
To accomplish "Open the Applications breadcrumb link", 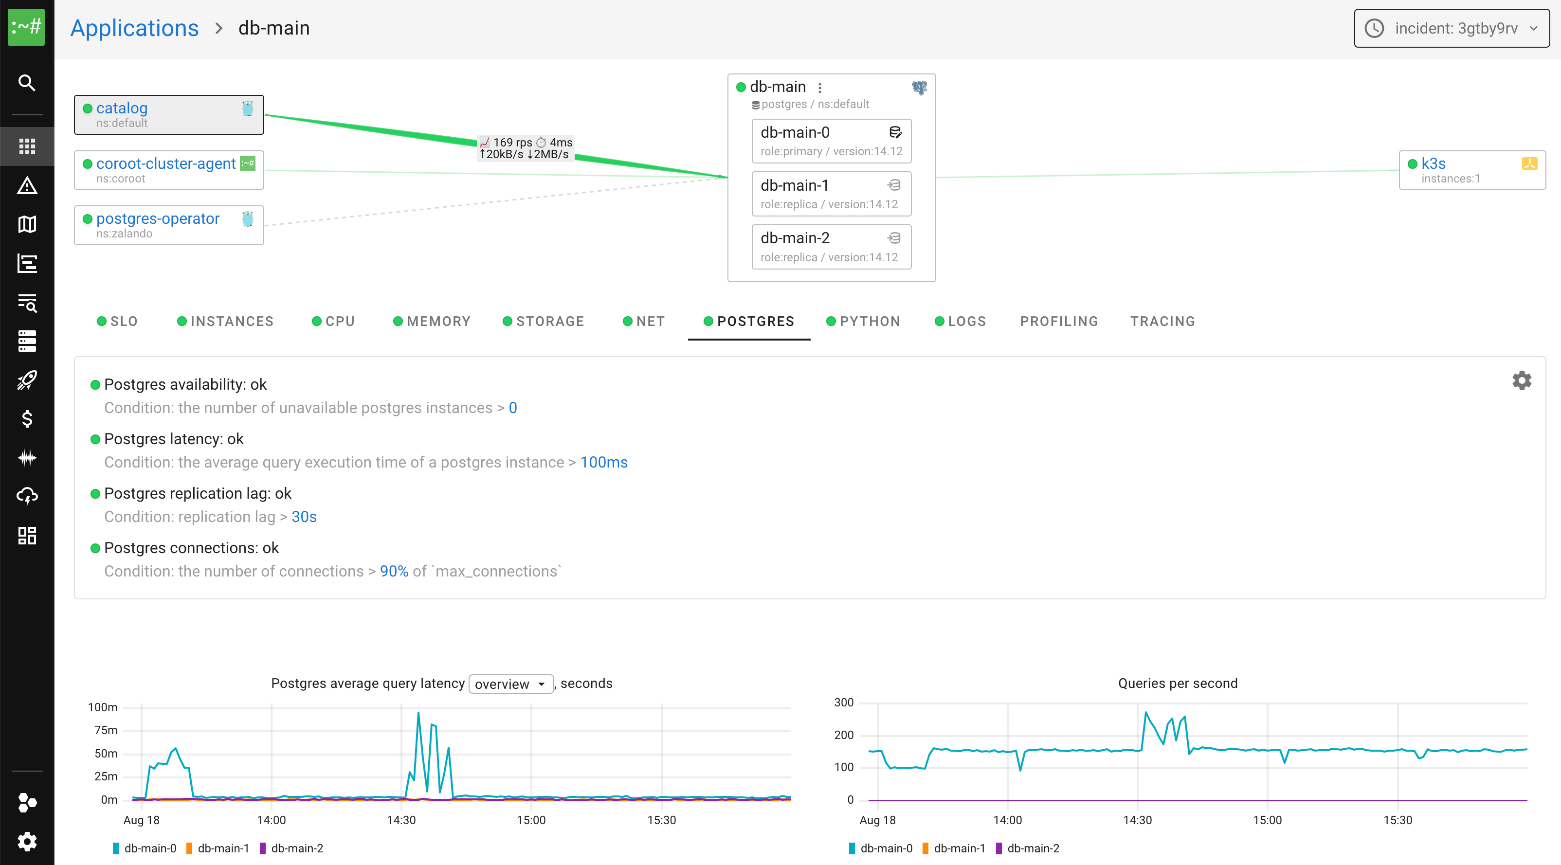I will click(x=134, y=27).
